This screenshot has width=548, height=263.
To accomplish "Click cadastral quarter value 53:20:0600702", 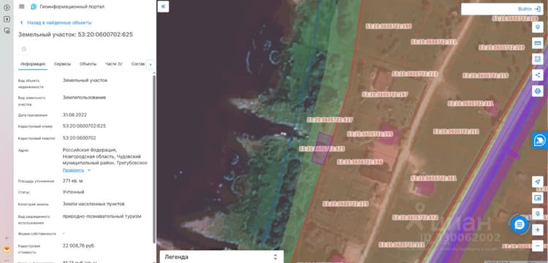I will click(80, 138).
